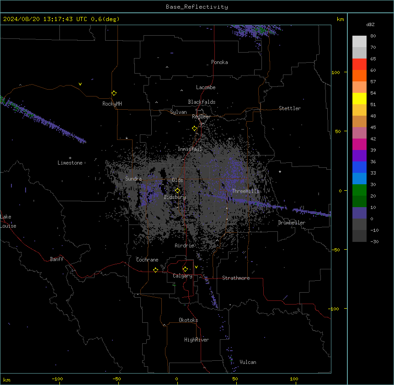Select the legend swatch between 48 and 45
The width and height of the screenshot is (394, 385).
(359, 121)
